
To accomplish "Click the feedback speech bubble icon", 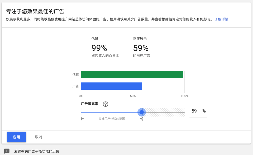I will [7, 151].
